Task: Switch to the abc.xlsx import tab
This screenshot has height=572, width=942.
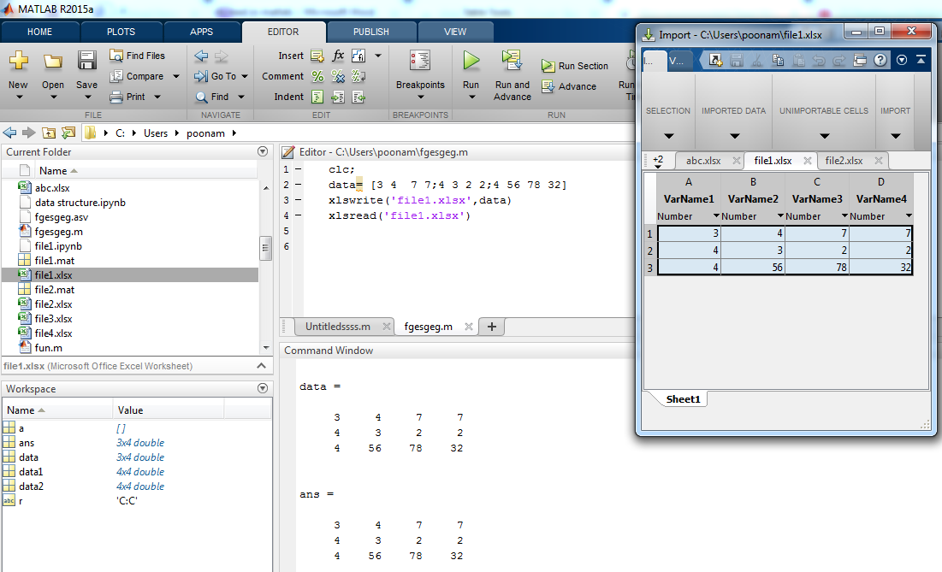Action: 702,161
